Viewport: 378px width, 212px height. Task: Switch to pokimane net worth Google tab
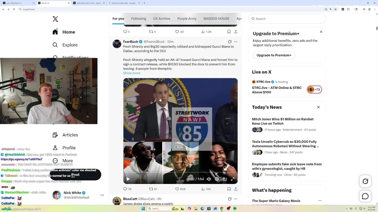click(x=124, y=3)
